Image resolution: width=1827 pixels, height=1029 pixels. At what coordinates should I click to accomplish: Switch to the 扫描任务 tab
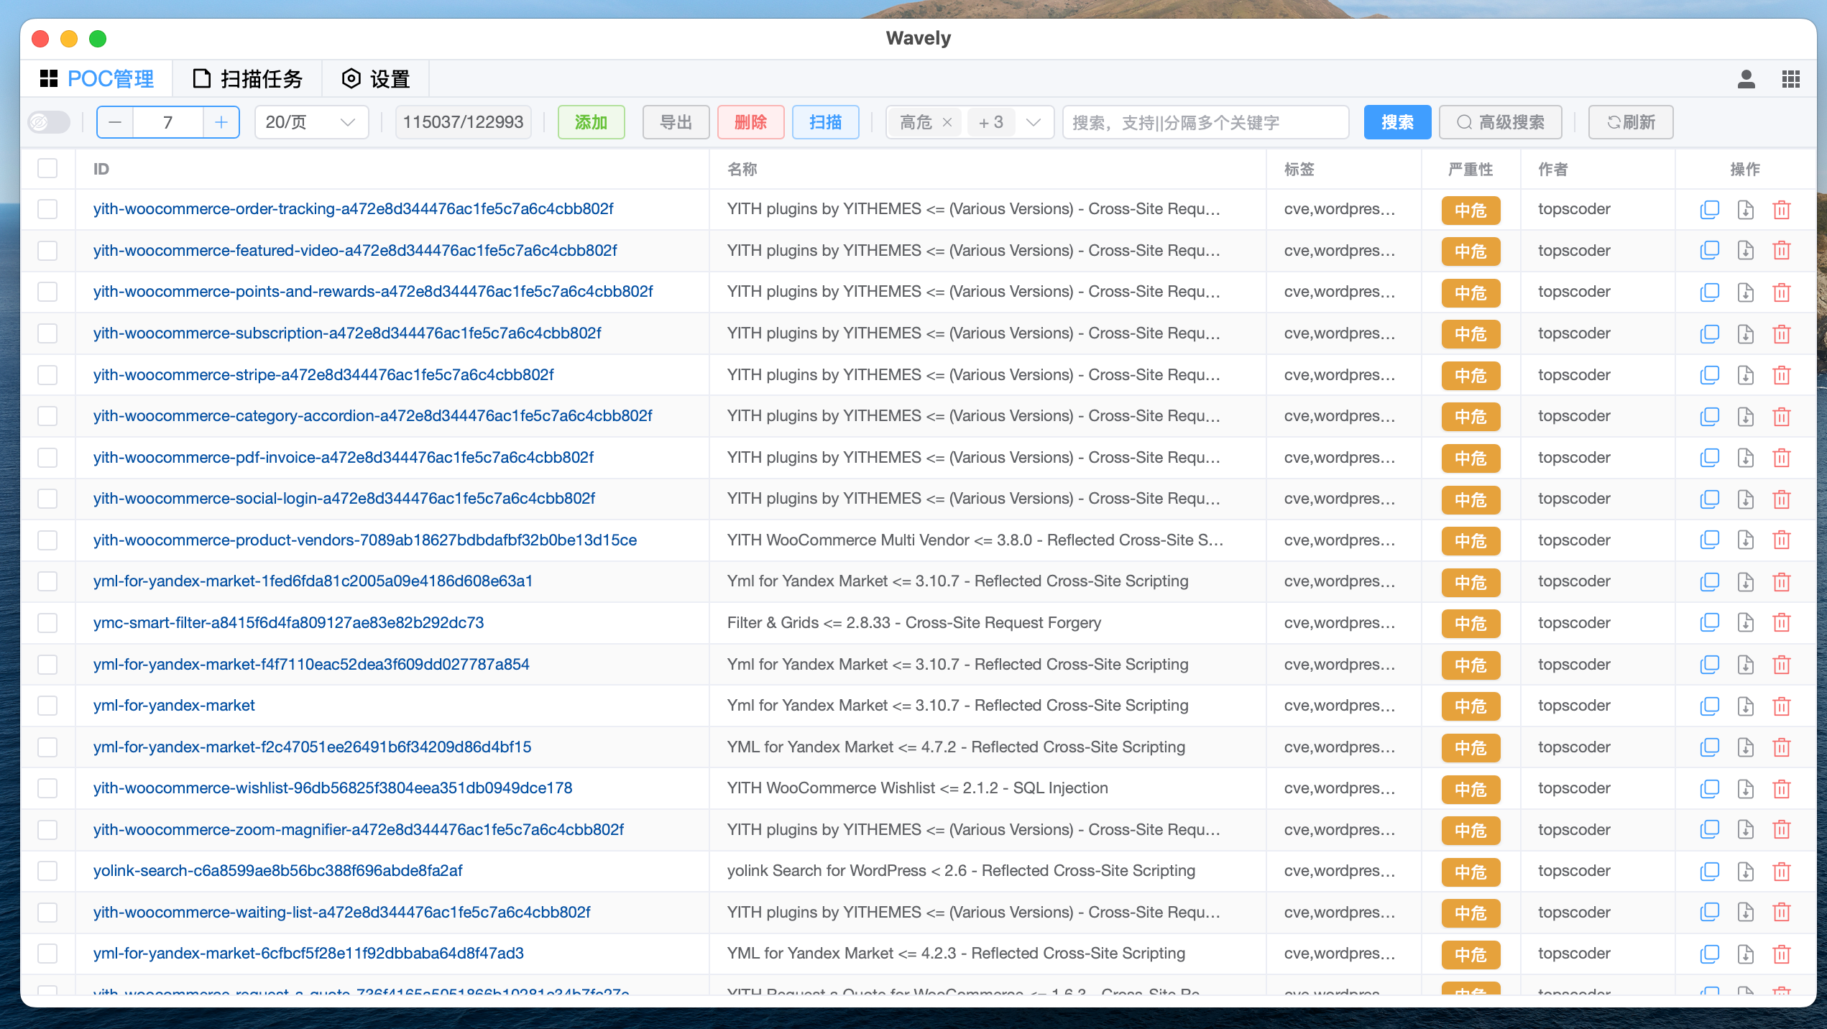[247, 79]
